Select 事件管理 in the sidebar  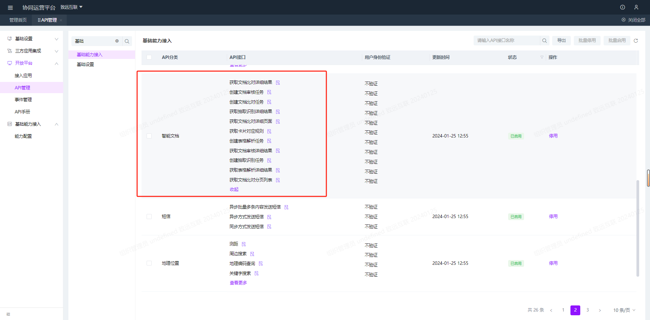tap(23, 100)
